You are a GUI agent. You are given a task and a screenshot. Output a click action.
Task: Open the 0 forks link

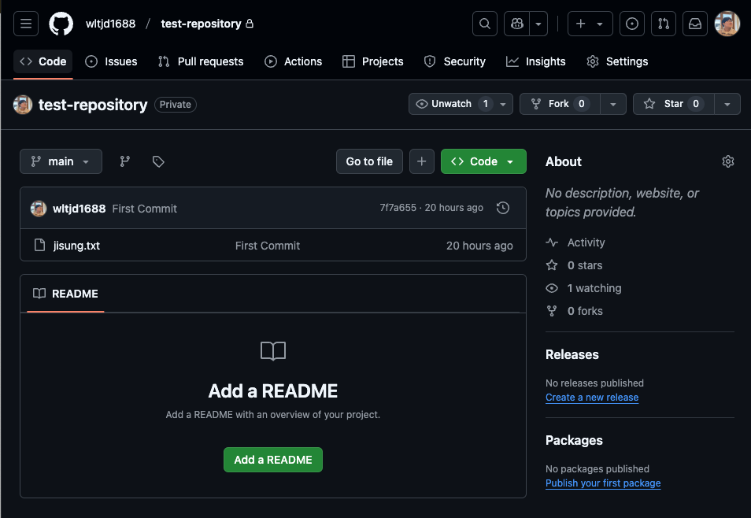(x=585, y=311)
